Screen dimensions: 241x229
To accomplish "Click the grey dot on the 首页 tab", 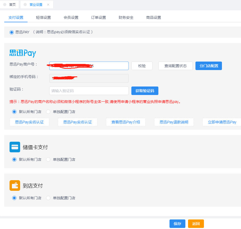I will click(5, 5).
